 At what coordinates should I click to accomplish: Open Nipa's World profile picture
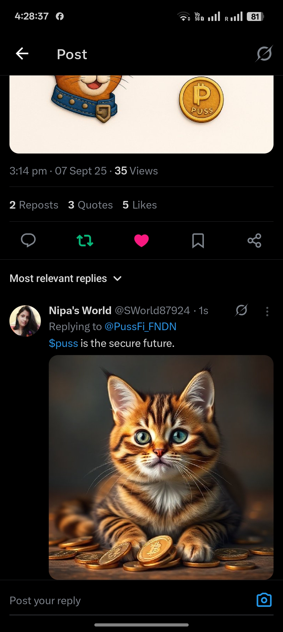[25, 321]
